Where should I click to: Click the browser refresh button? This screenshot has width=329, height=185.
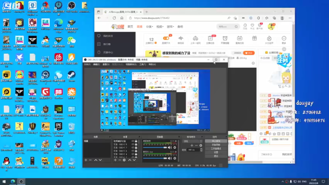tap(114, 18)
